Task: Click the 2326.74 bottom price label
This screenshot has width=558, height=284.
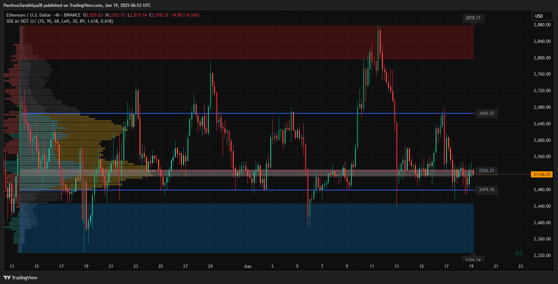Action: click(x=473, y=260)
